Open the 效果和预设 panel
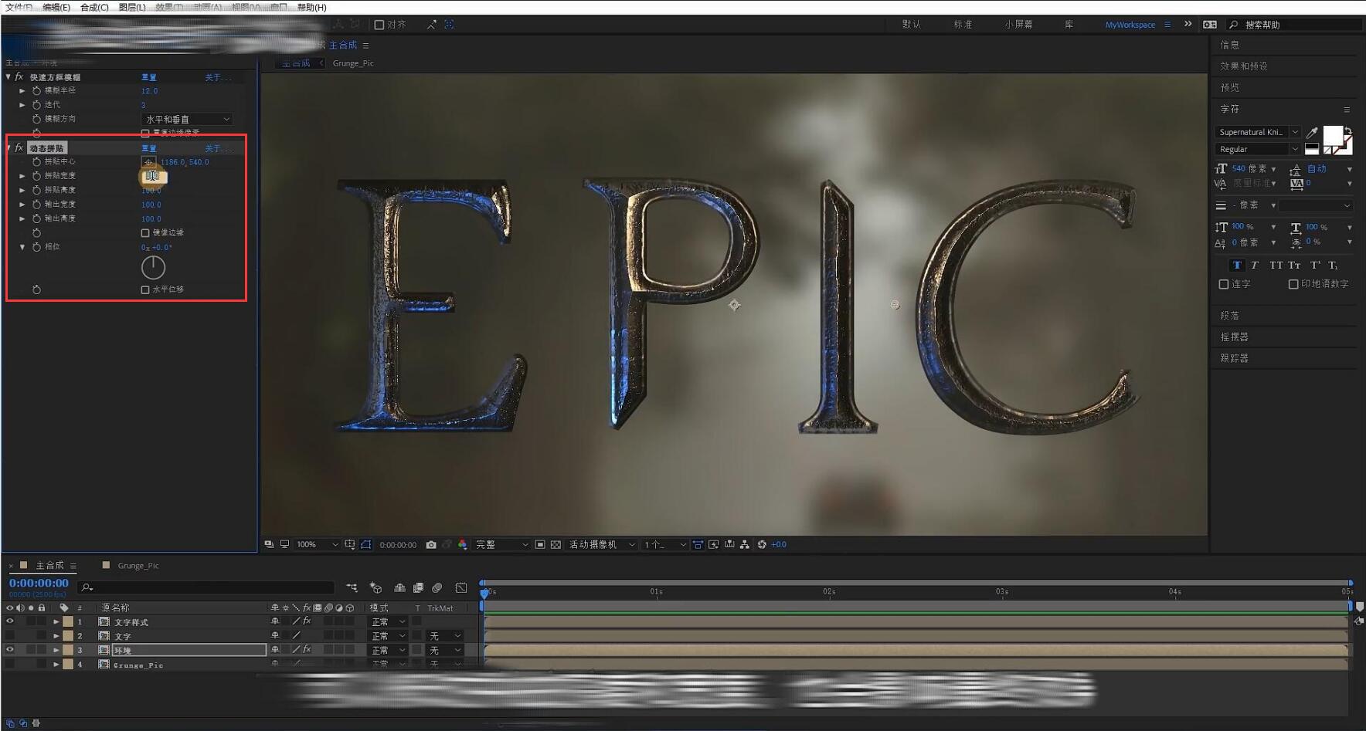 [x=1244, y=66]
